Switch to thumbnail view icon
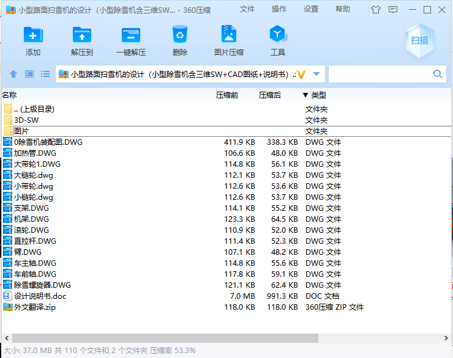Viewport: 453px width, 358px height. point(29,74)
